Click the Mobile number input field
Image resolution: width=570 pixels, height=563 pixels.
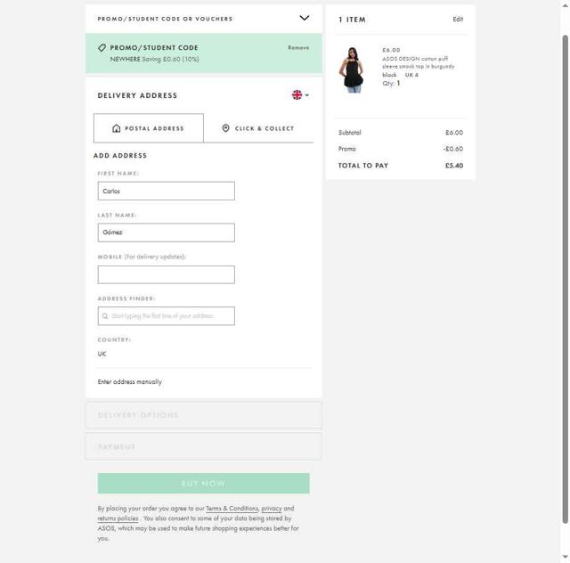[x=166, y=274]
